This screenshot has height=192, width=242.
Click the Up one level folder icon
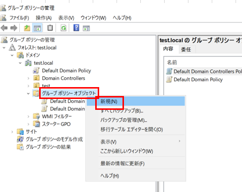pyautogui.click(x=27, y=28)
